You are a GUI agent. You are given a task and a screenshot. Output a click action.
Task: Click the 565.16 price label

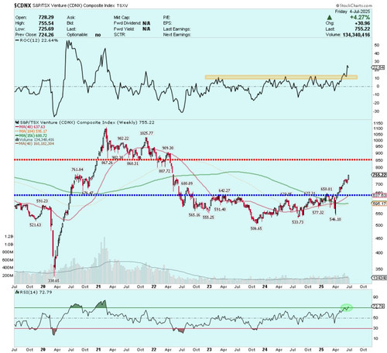coord(194,214)
